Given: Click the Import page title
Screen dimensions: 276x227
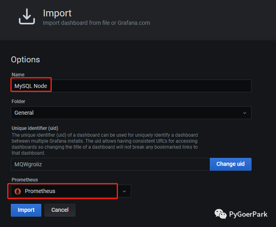Looking at the screenshot, I should click(57, 13).
